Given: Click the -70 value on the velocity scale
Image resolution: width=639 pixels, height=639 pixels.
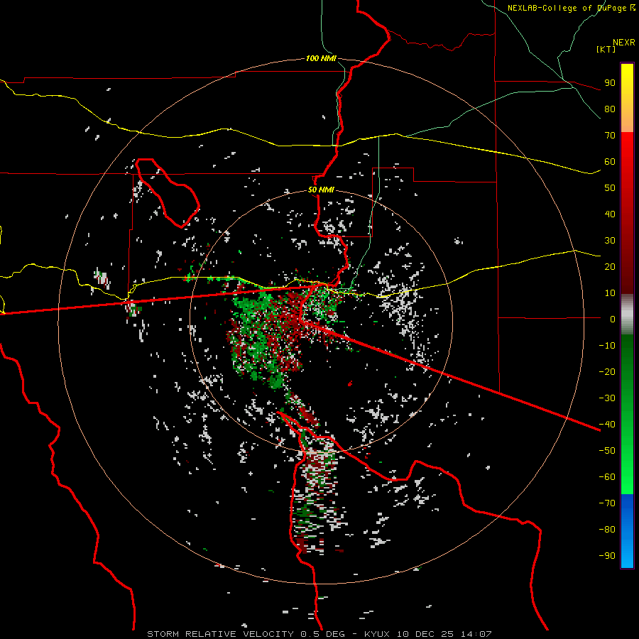Looking at the screenshot, I should tap(607, 503).
